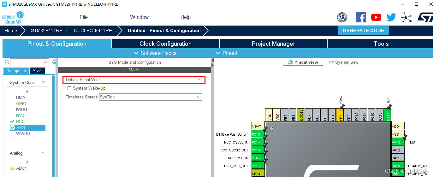
Task: Enable the System Wake-Up checkbox
Action: click(x=69, y=88)
